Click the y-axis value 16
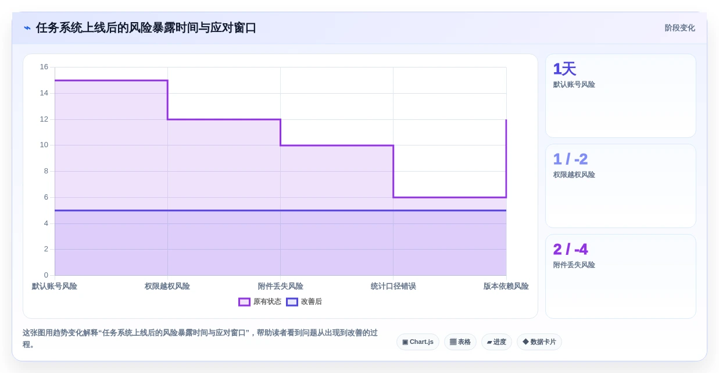Screen dimensions: 719x373 tap(44, 67)
